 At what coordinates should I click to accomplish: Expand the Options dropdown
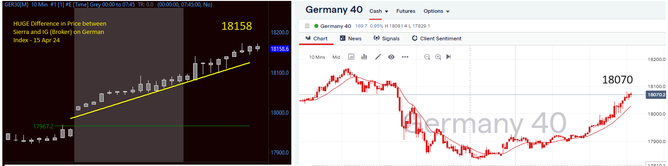click(436, 11)
